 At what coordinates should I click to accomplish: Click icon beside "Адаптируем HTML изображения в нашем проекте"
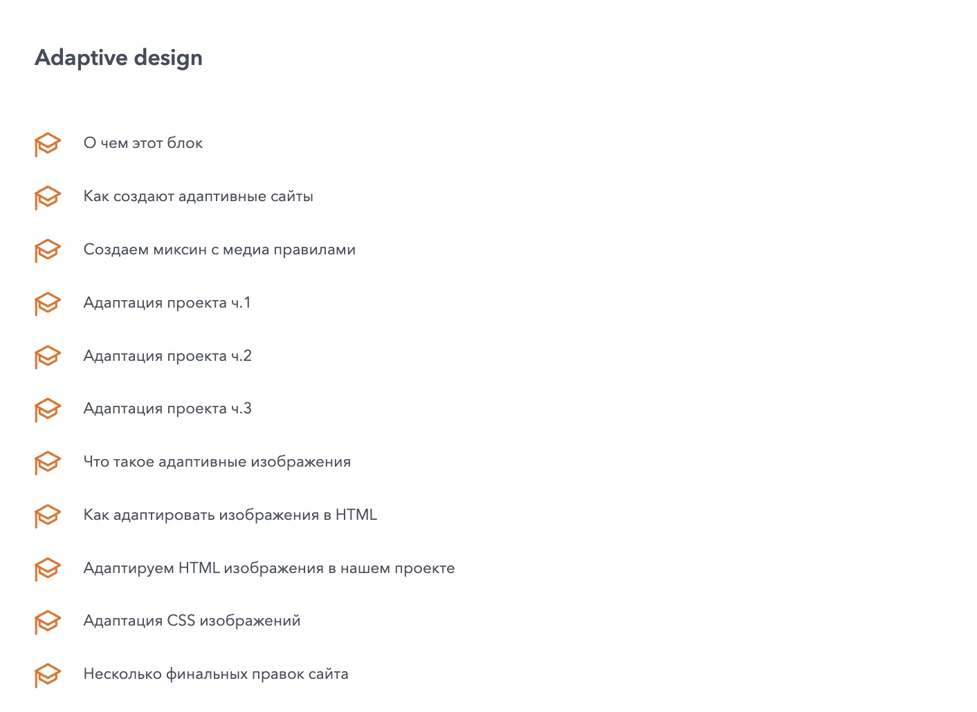click(x=48, y=569)
